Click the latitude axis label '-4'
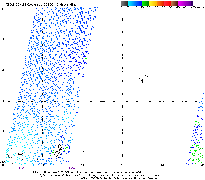 [2, 70]
